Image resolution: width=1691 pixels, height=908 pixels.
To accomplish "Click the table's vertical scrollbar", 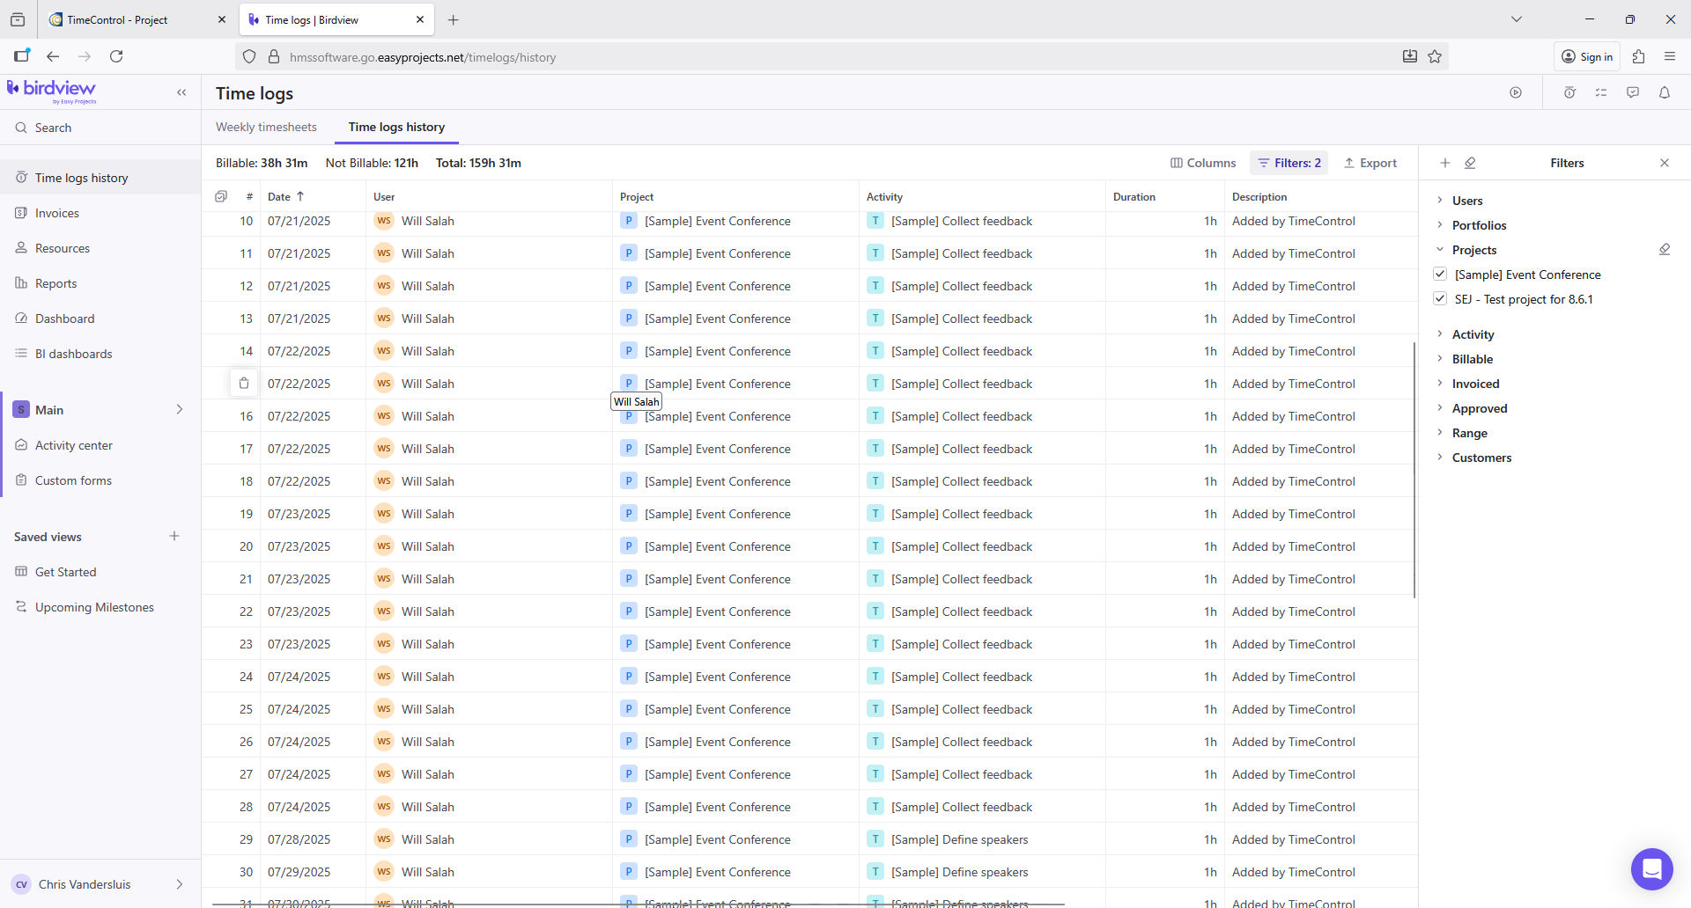I will click(1414, 471).
